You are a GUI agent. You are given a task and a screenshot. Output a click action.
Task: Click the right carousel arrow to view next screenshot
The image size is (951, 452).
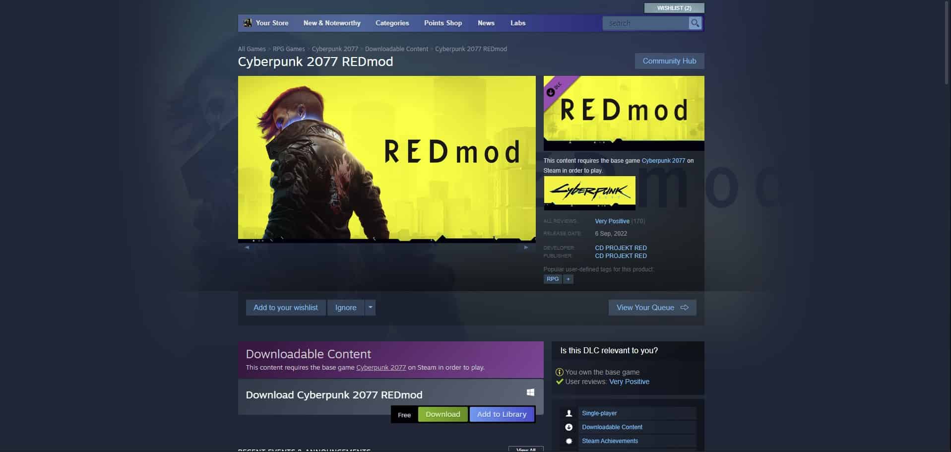click(x=527, y=247)
